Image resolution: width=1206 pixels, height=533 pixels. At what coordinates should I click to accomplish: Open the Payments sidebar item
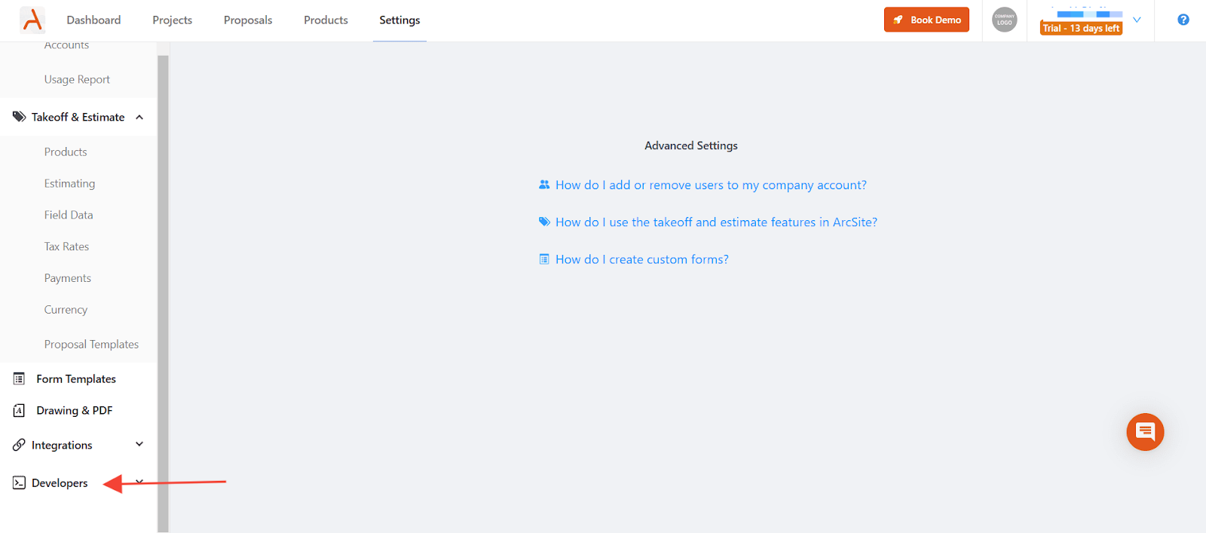[x=67, y=278]
